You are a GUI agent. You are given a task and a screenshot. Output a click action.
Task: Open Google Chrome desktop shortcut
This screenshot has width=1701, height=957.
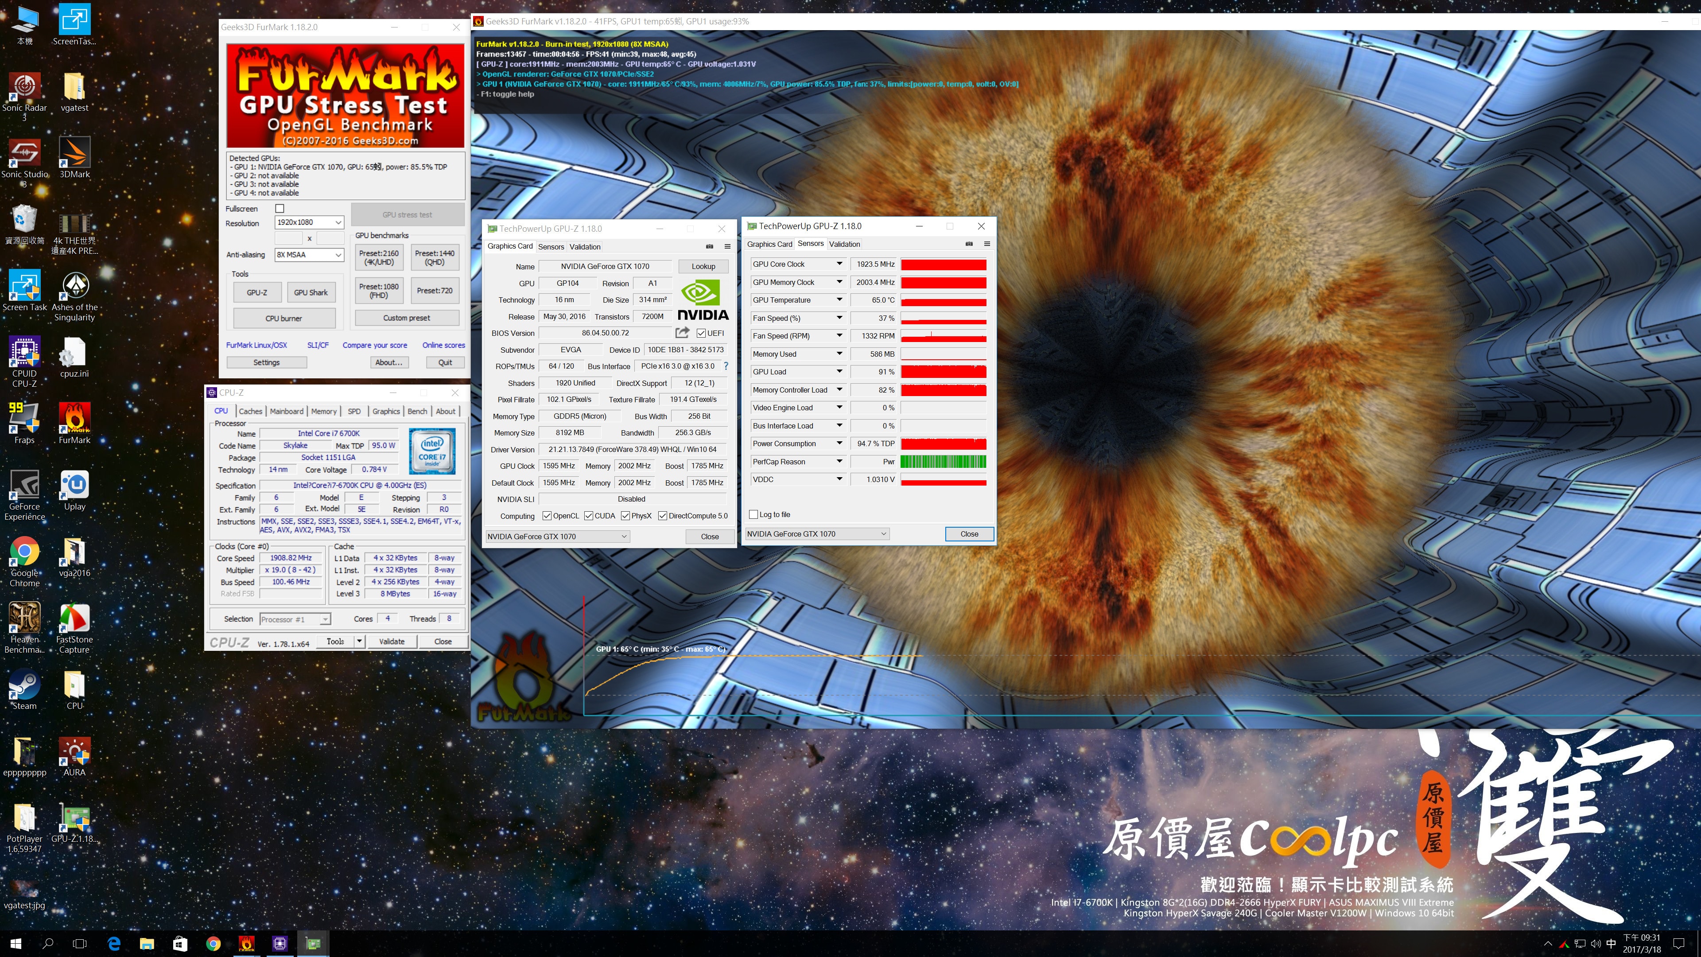(x=24, y=562)
